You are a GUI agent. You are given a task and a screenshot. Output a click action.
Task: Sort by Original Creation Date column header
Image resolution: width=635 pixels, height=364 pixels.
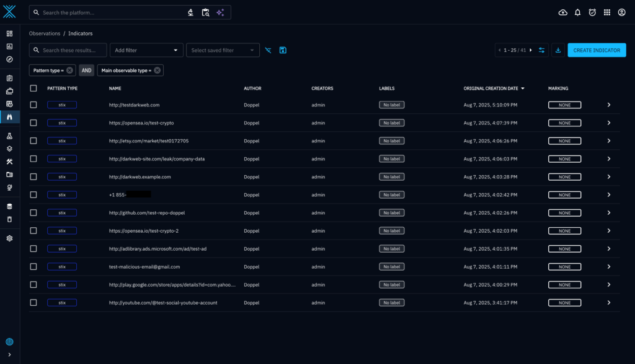[491, 89]
